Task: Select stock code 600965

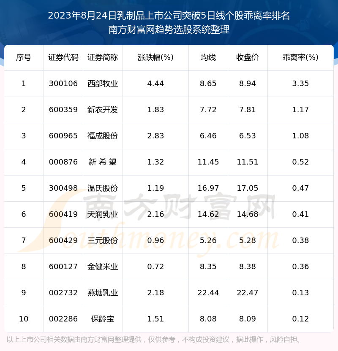Action: point(63,136)
